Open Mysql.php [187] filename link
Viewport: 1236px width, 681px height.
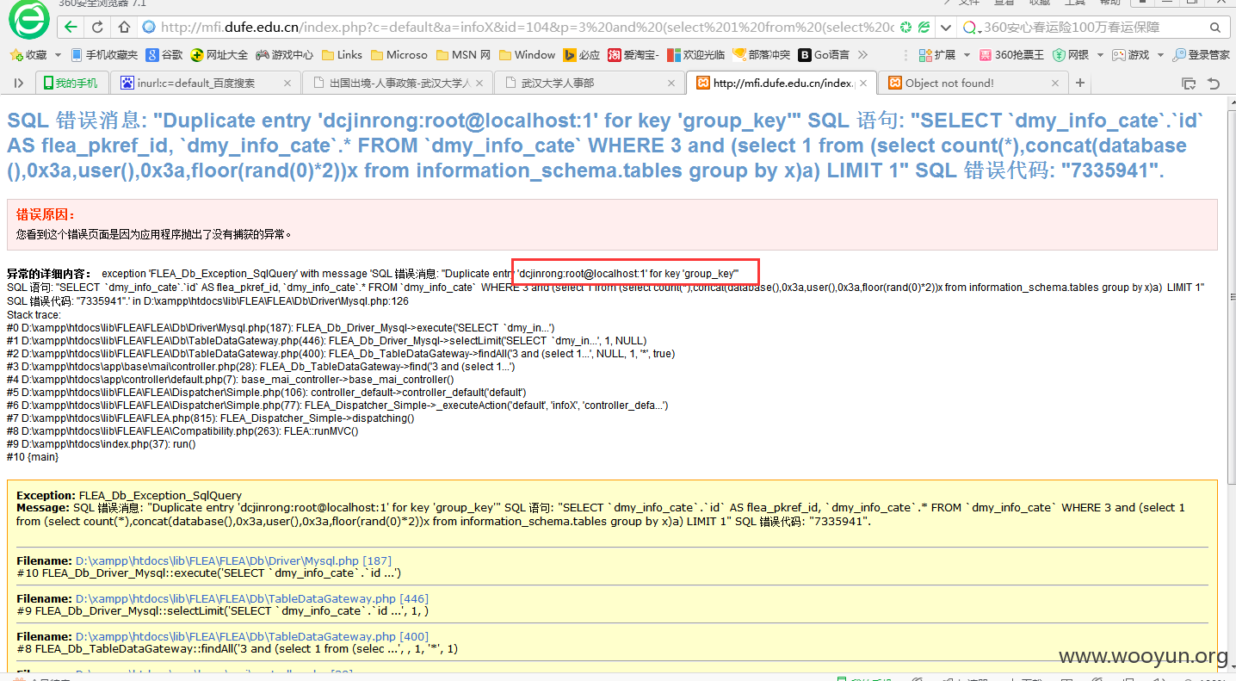click(233, 561)
